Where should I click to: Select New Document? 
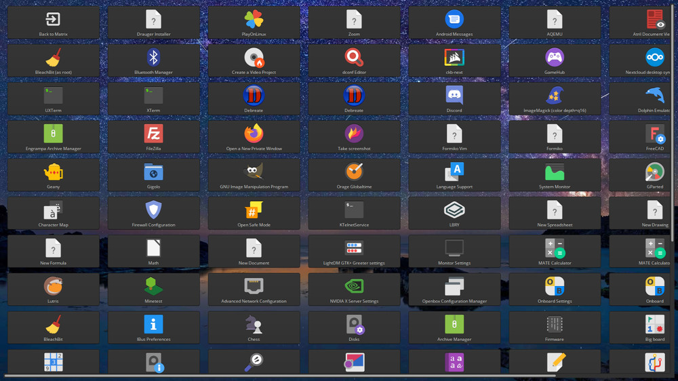point(254,251)
